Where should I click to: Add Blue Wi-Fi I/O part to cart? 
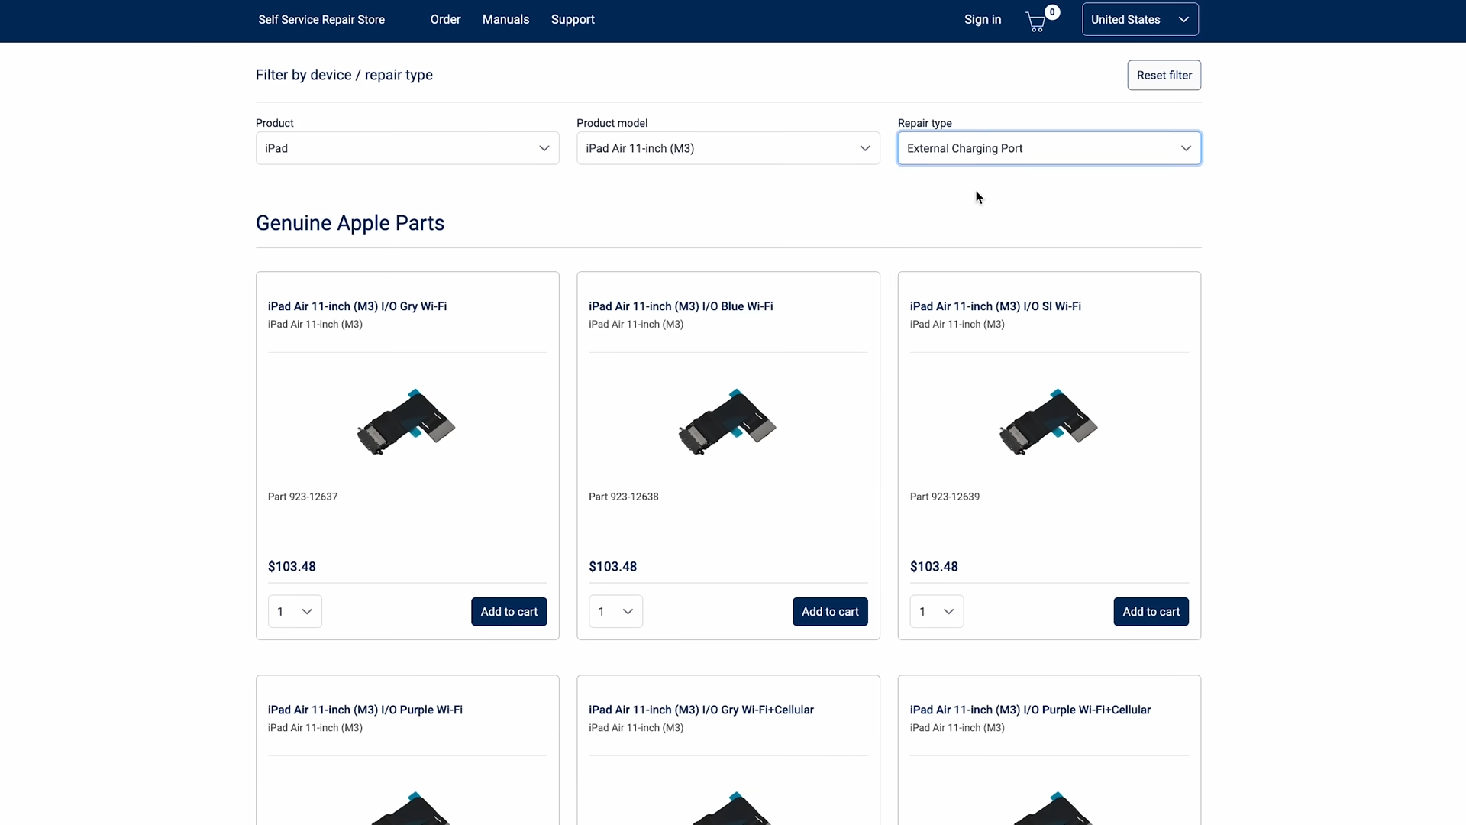830,612
